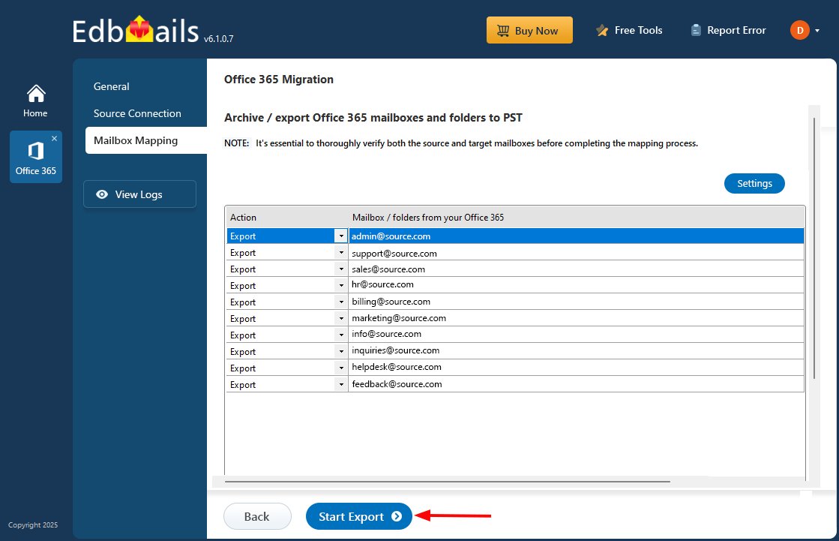The width and height of the screenshot is (839, 541).
Task: Click the Start Export button
Action: click(359, 516)
